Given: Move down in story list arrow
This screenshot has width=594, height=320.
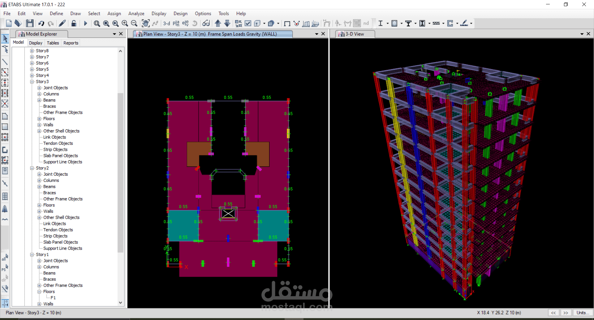Looking at the screenshot, I should pos(227,23).
